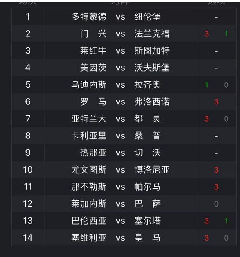Select the 美因茨 team name

[x=93, y=68]
